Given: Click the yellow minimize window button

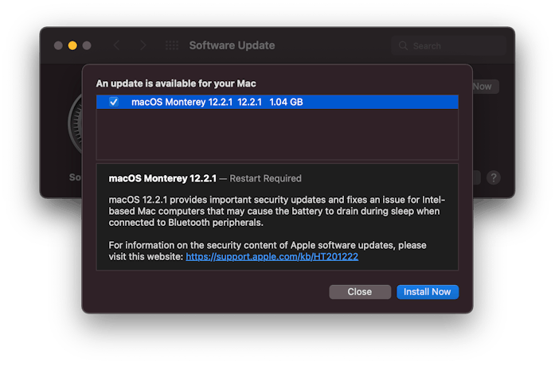Looking at the screenshot, I should (x=72, y=45).
